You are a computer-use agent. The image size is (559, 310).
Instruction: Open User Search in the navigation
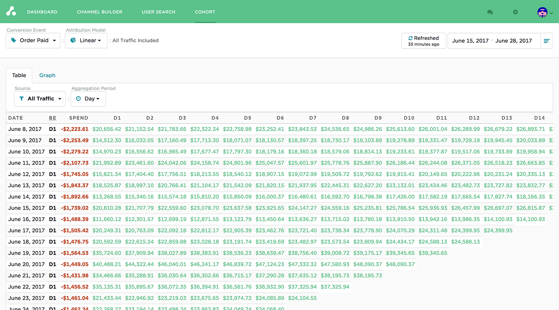pos(158,12)
